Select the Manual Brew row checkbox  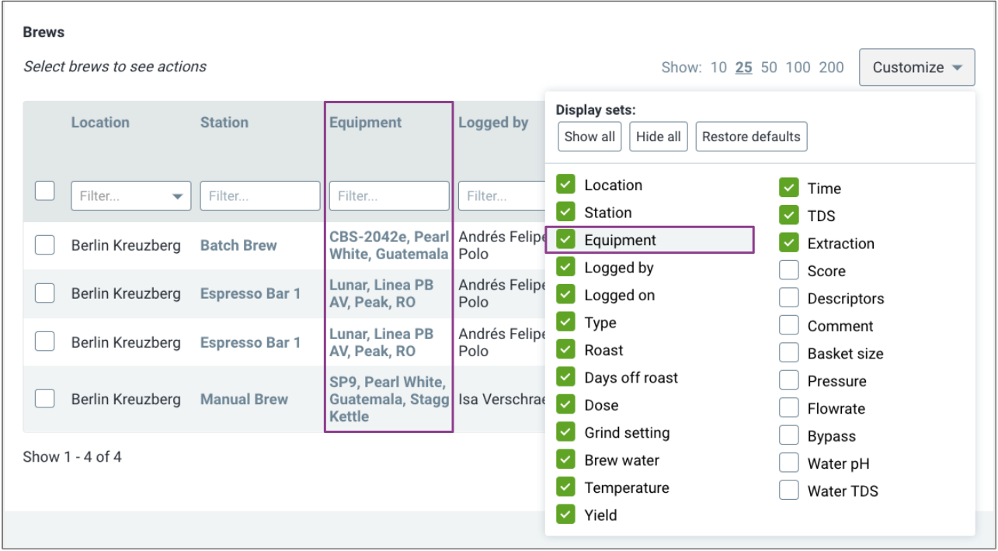45,399
